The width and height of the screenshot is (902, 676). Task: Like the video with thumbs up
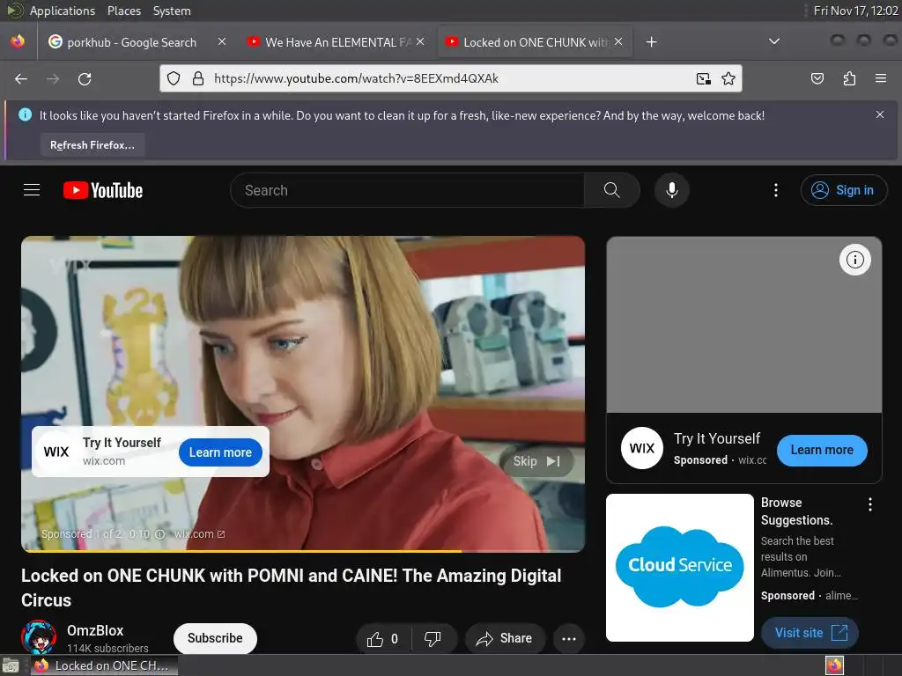coord(383,639)
